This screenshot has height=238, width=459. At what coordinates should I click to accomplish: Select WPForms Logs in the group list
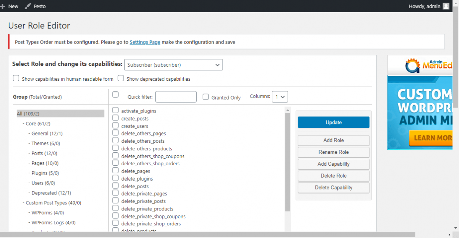click(48, 222)
